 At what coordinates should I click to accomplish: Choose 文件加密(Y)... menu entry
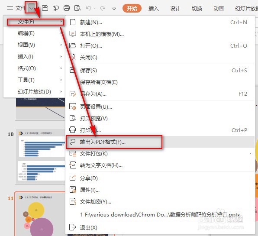click(160, 202)
